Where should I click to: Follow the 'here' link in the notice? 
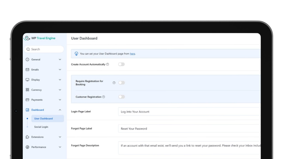(132, 54)
